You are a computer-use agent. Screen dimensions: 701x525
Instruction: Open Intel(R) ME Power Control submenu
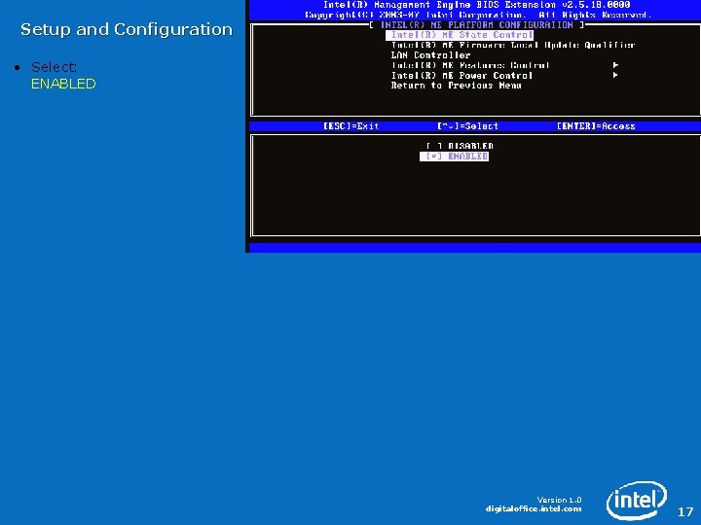461,76
